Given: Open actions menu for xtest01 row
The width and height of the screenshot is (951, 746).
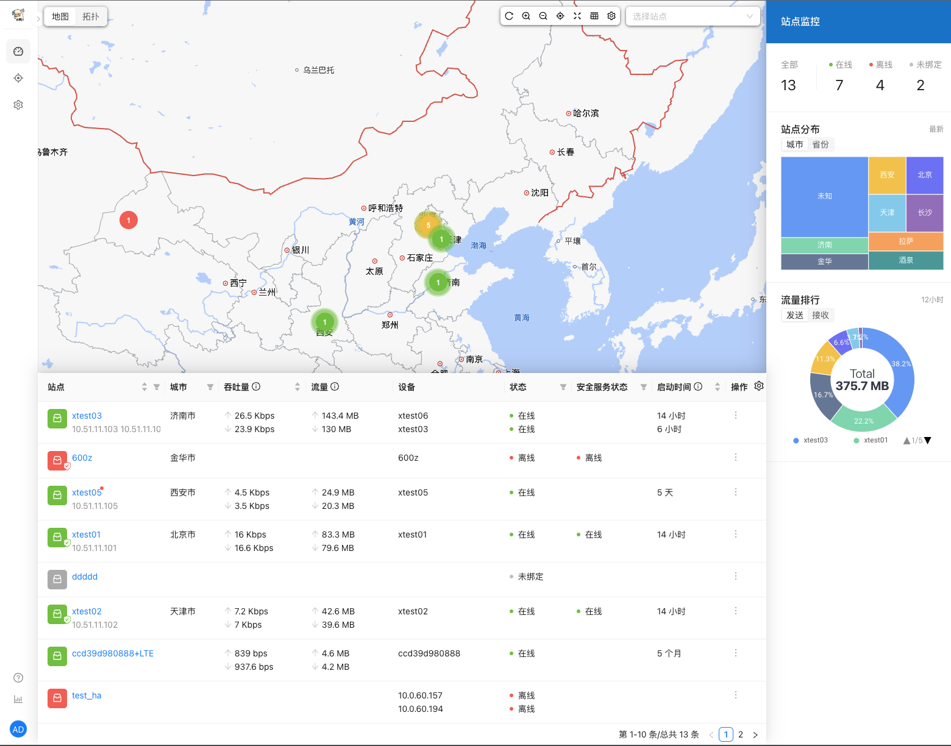Looking at the screenshot, I should (736, 534).
